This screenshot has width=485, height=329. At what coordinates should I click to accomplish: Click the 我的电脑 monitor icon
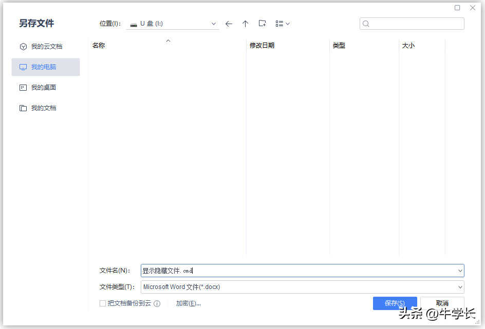click(23, 67)
